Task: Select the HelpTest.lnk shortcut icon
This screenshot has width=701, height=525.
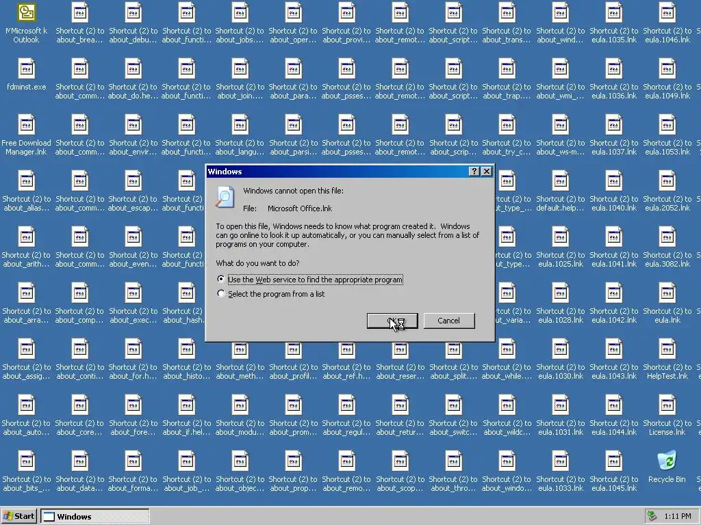Action: tap(667, 349)
